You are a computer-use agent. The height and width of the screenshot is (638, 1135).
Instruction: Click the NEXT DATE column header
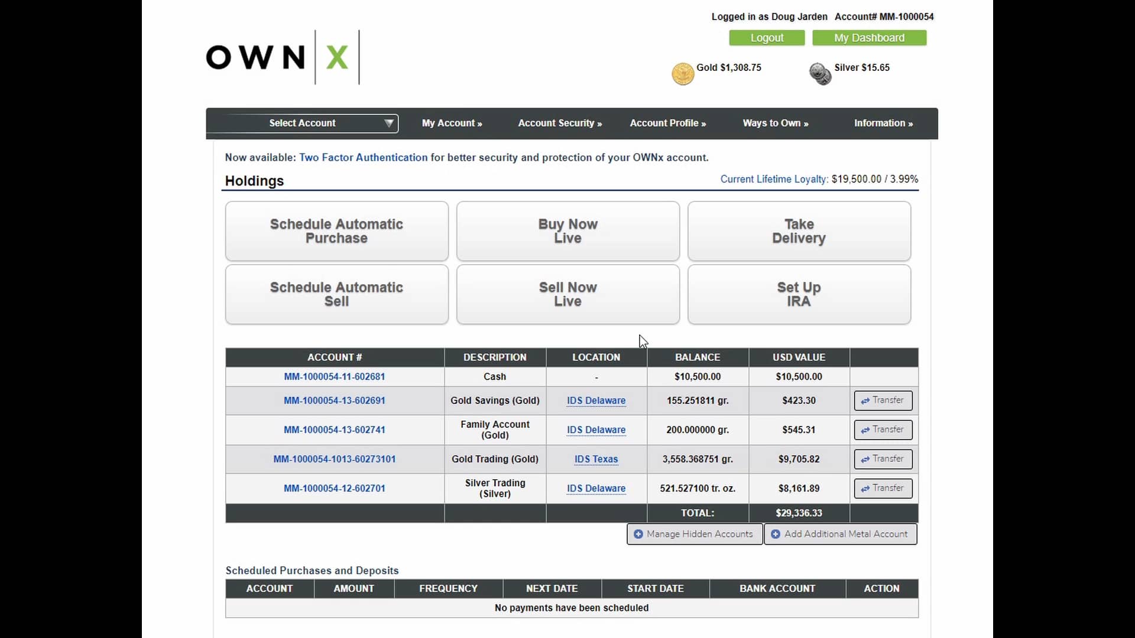(552, 589)
